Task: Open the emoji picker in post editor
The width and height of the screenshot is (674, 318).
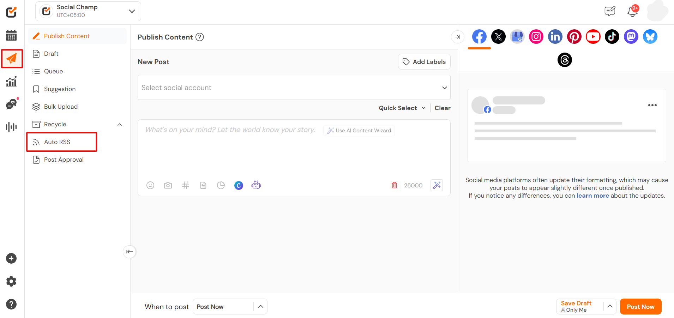Action: (150, 185)
